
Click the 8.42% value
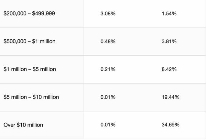click(169, 69)
